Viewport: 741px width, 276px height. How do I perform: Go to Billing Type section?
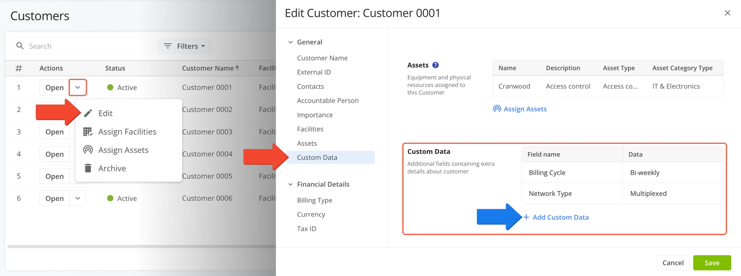pyautogui.click(x=314, y=200)
